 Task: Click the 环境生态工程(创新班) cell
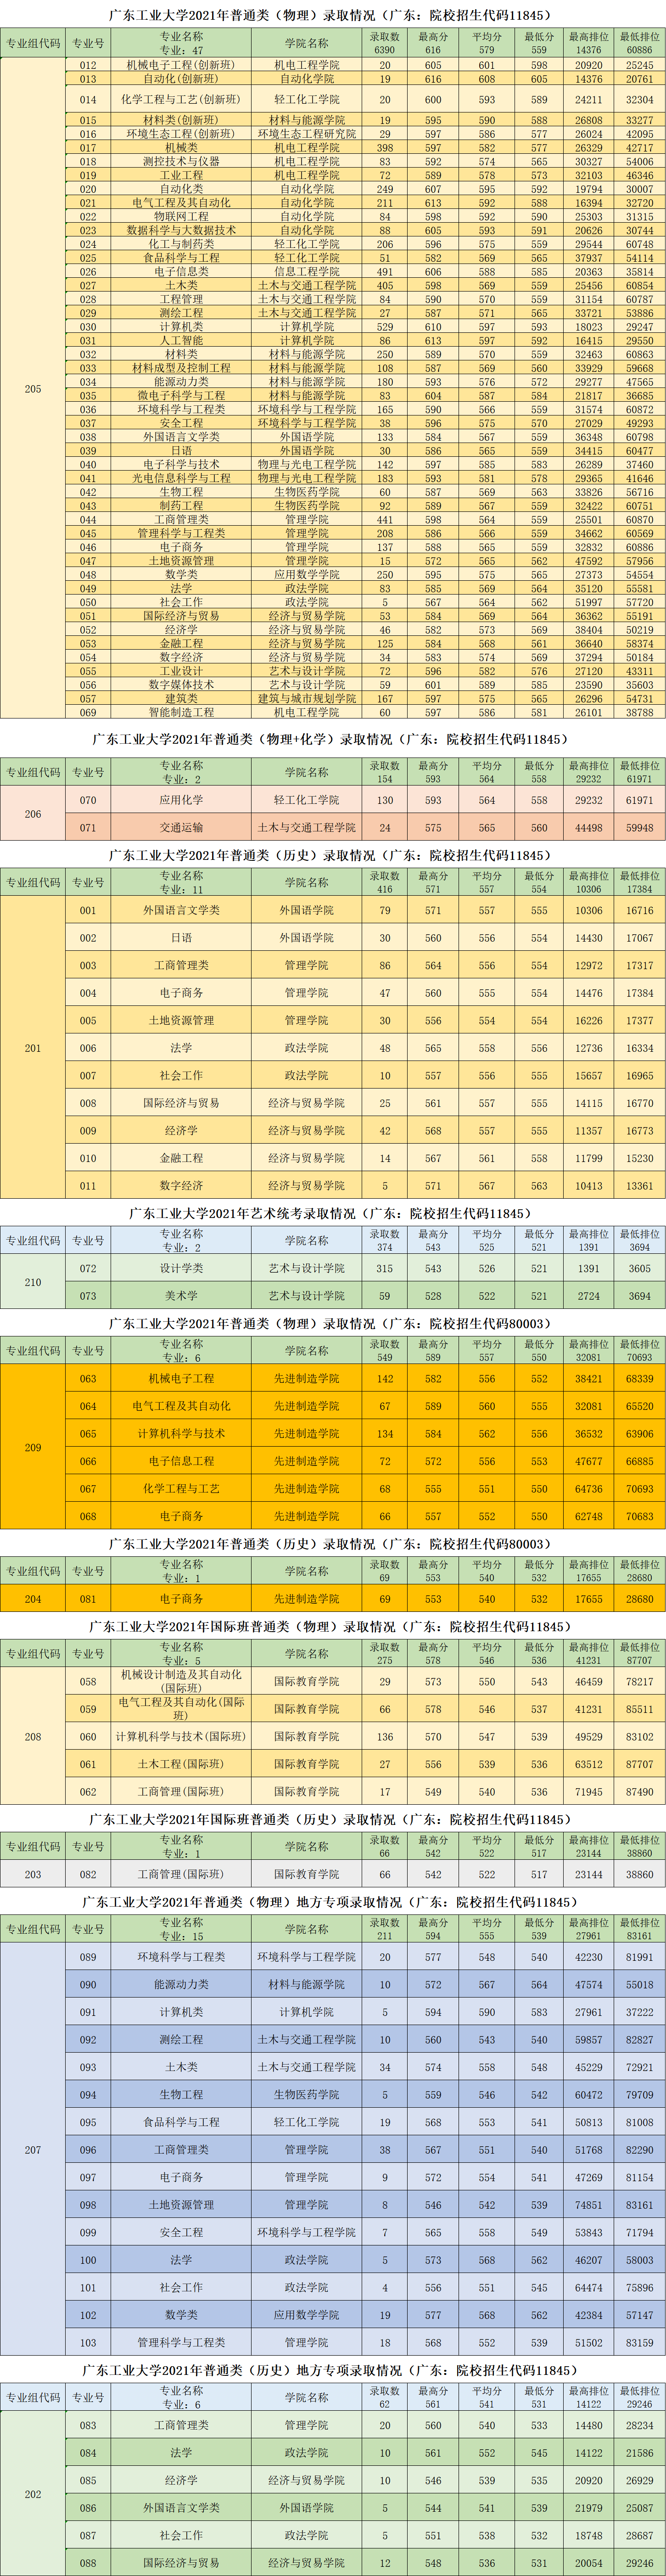[181, 134]
